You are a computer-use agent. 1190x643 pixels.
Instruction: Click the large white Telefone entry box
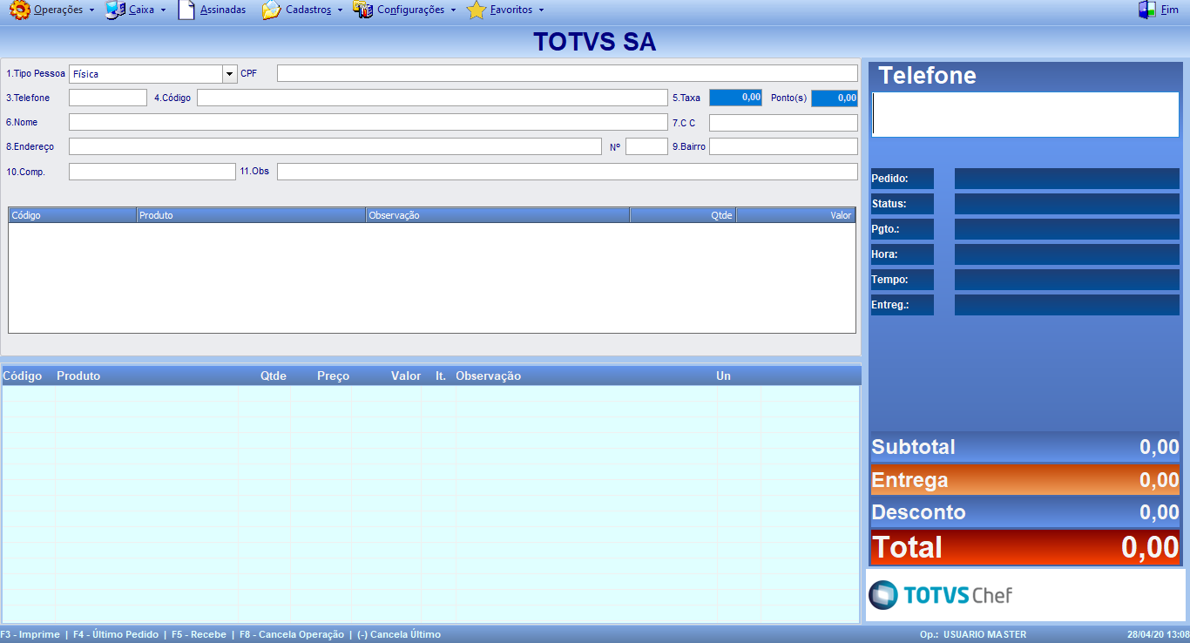[1025, 114]
